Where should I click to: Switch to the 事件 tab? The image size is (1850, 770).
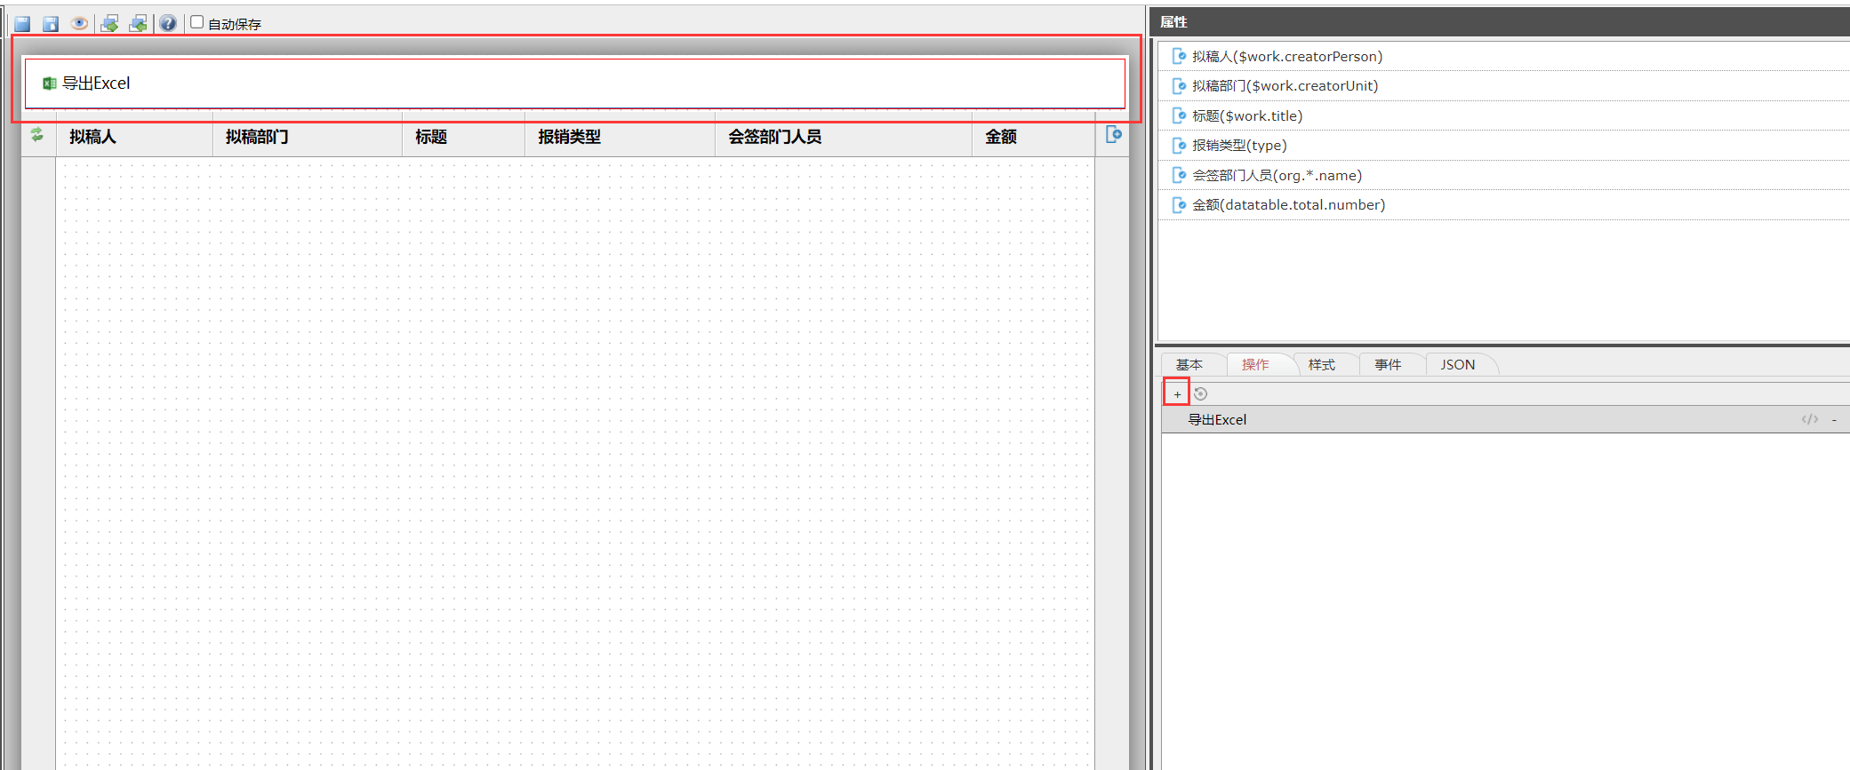tap(1388, 365)
